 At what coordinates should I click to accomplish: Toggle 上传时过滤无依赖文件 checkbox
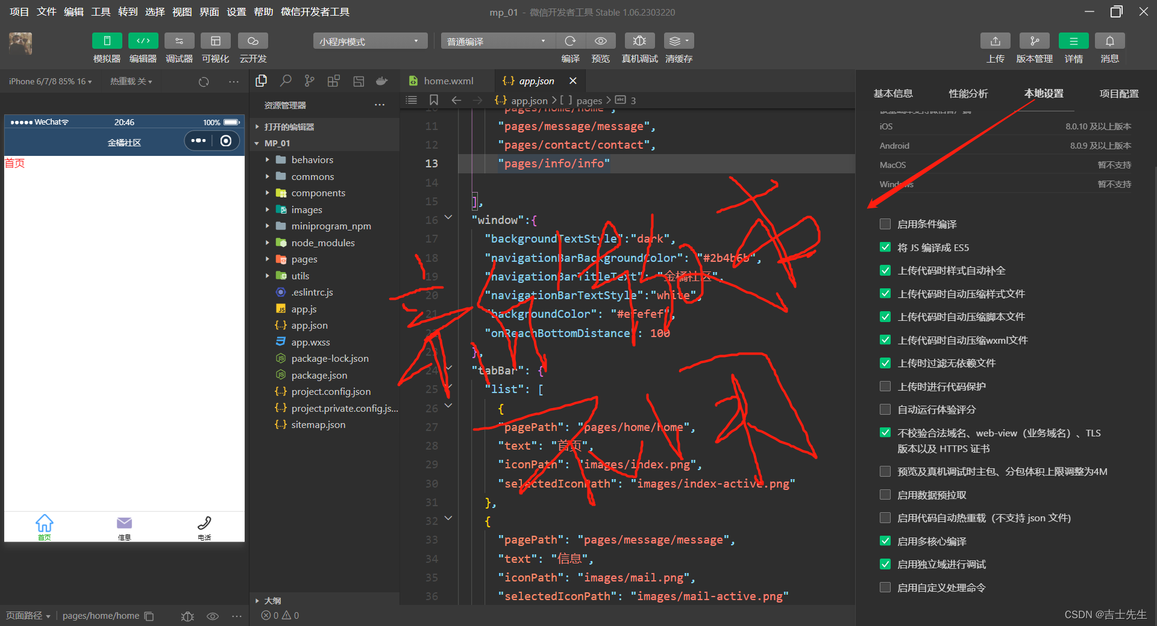click(x=885, y=363)
